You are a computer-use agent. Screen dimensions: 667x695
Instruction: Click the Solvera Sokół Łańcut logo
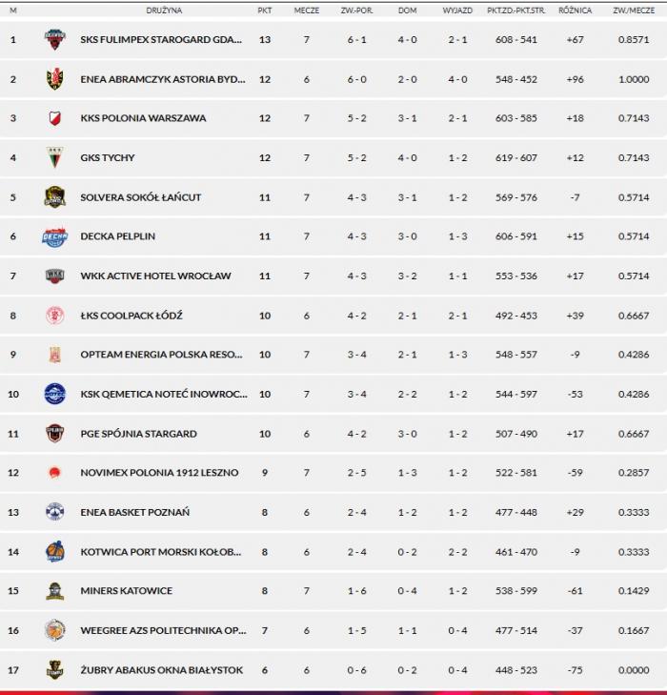pos(55,197)
